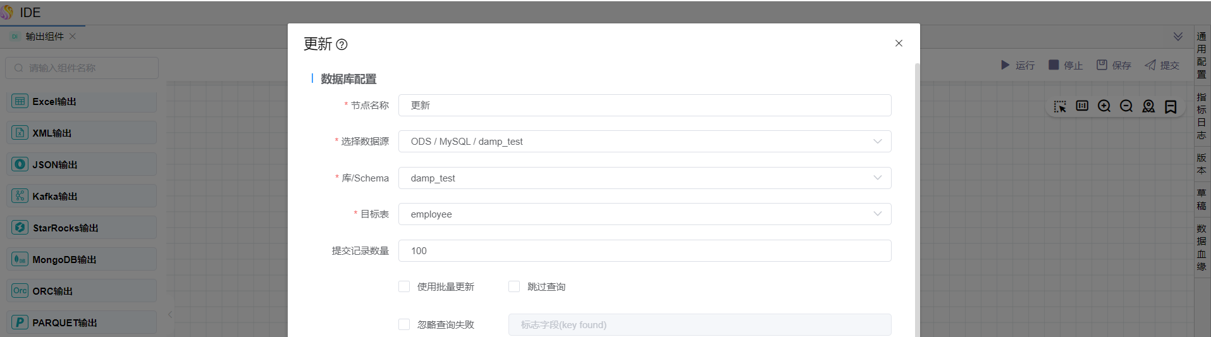Select the ORC输出 component icon

20,291
